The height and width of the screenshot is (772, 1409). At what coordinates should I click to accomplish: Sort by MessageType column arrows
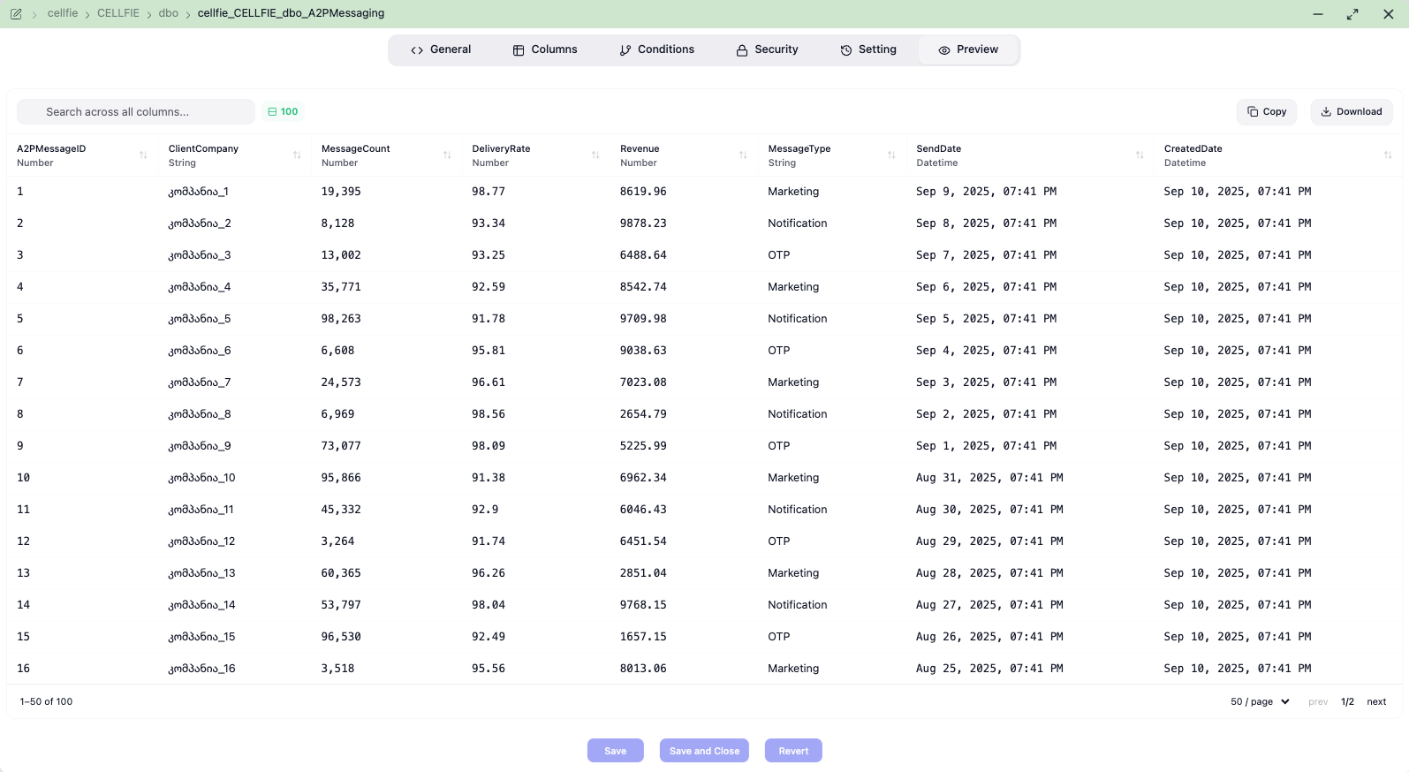[x=891, y=155]
